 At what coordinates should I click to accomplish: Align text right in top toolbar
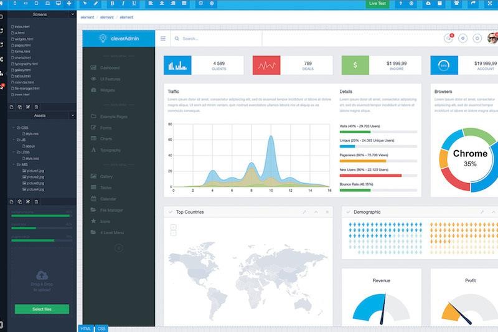[173, 3]
